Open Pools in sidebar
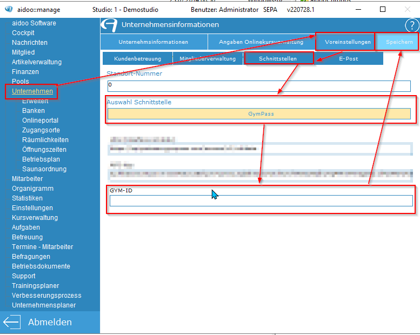Image resolution: width=420 pixels, height=335 pixels. click(x=21, y=81)
